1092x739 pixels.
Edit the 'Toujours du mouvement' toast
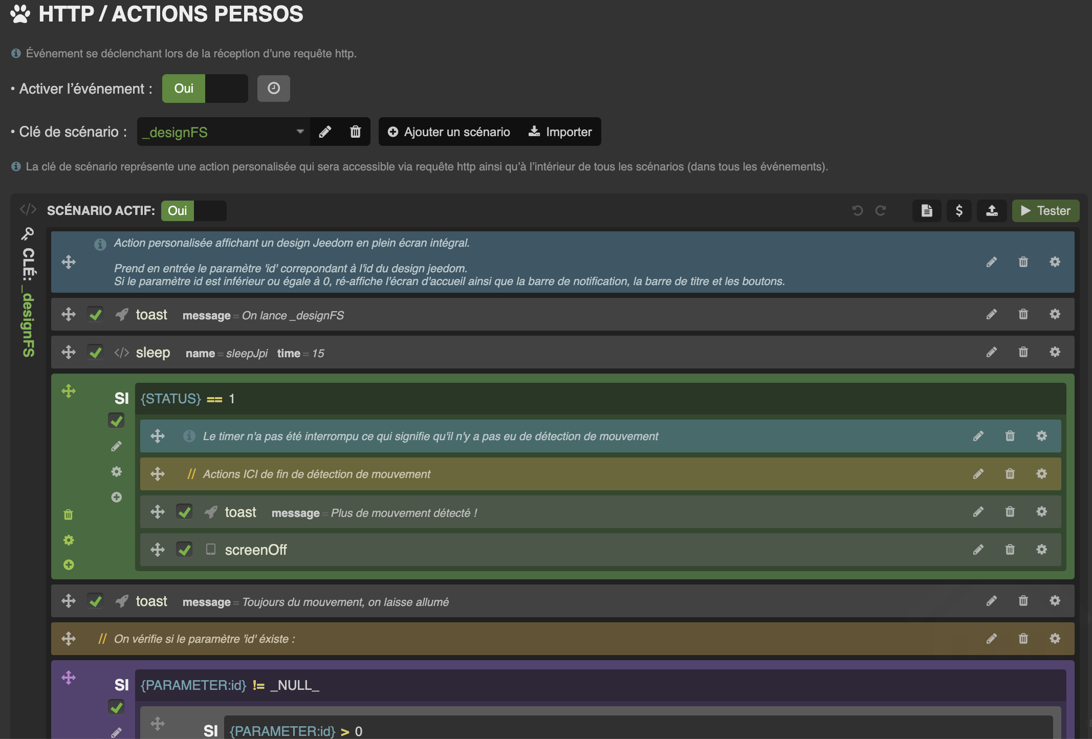pyautogui.click(x=992, y=601)
